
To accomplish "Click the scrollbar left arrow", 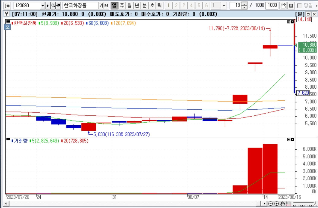I will (x=6, y=203).
